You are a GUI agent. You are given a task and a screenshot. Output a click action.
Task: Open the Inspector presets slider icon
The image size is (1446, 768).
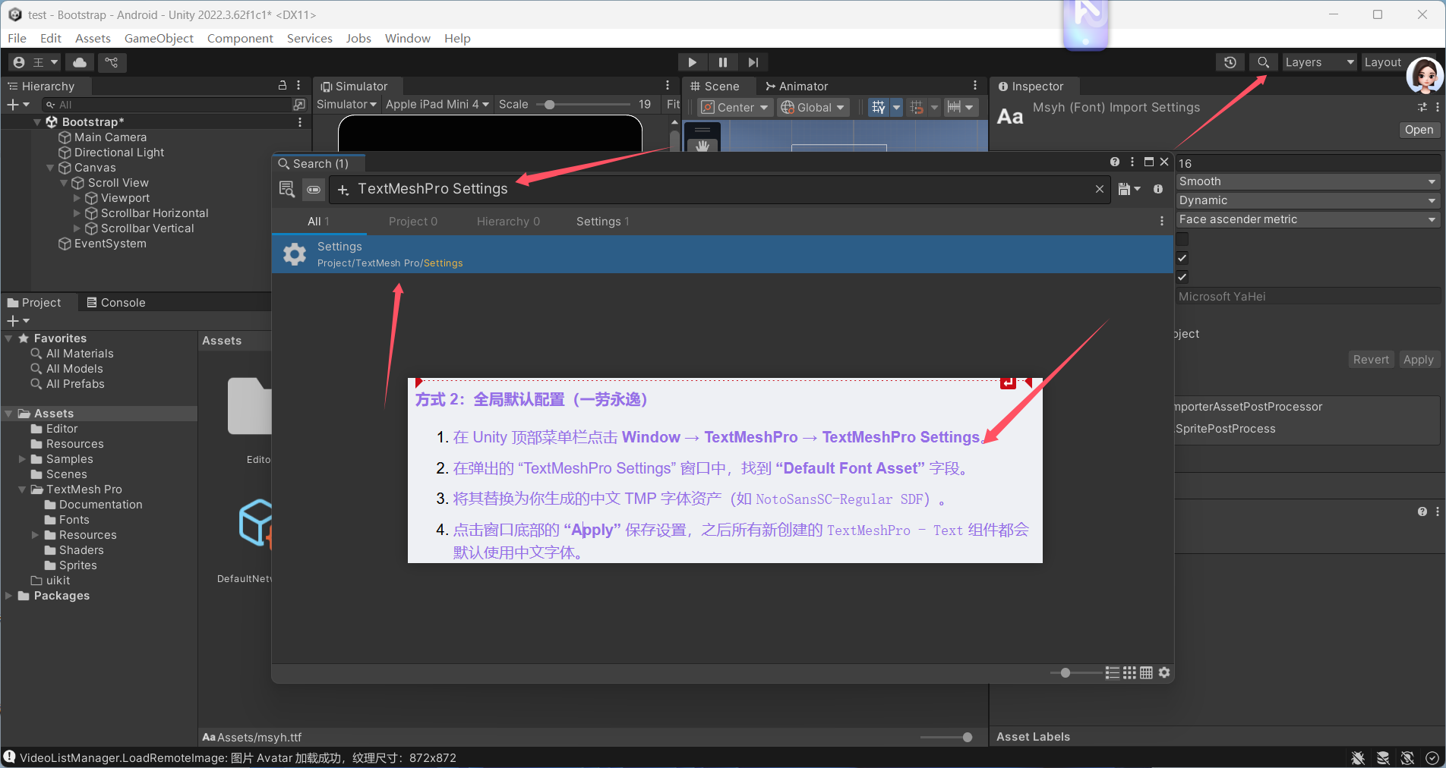pyautogui.click(x=1422, y=107)
